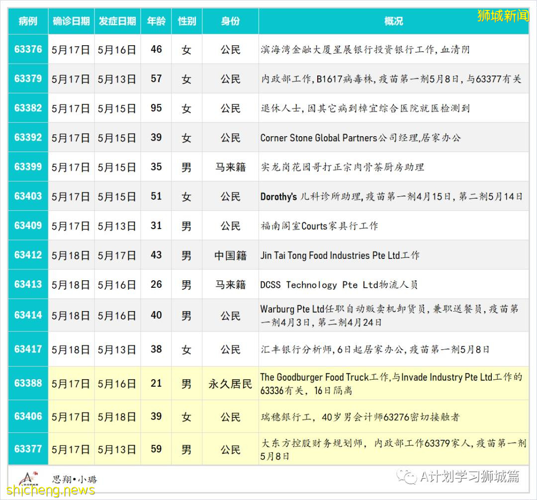Select case number 63412
Screen dimensions: 537x500
pyautogui.click(x=27, y=255)
